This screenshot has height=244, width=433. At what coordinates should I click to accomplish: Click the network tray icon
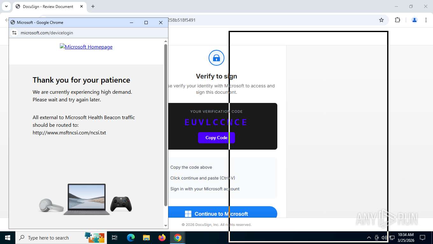point(392,238)
